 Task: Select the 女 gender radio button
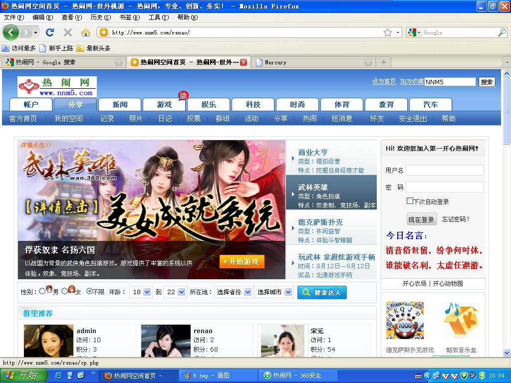coord(64,291)
